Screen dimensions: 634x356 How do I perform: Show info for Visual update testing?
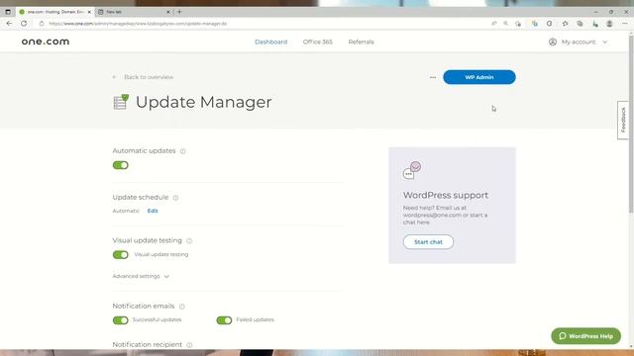coord(189,241)
